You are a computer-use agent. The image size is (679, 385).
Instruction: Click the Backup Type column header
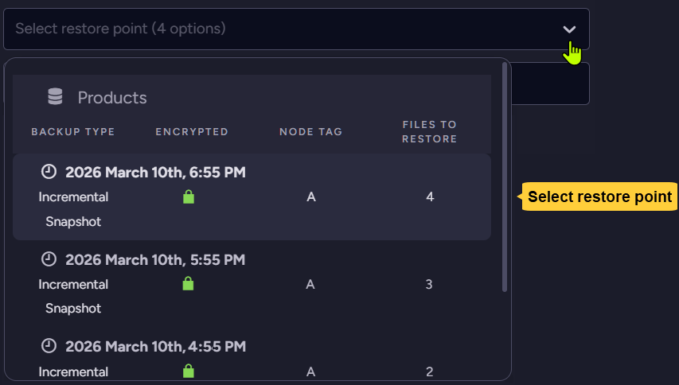73,132
